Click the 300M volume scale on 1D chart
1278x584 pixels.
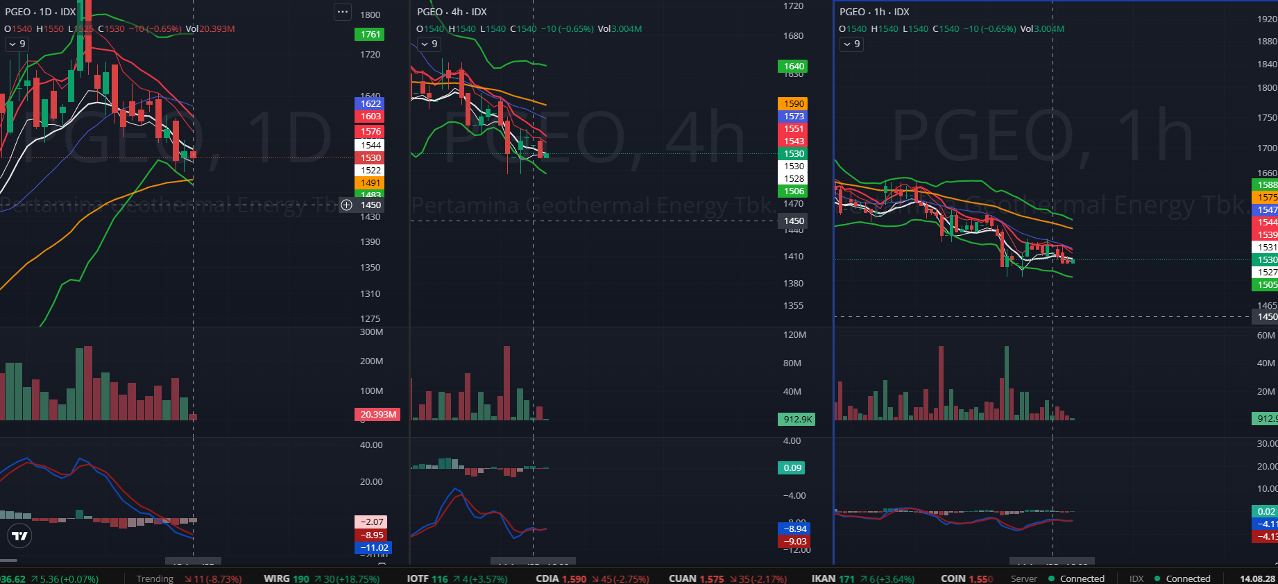tap(371, 332)
